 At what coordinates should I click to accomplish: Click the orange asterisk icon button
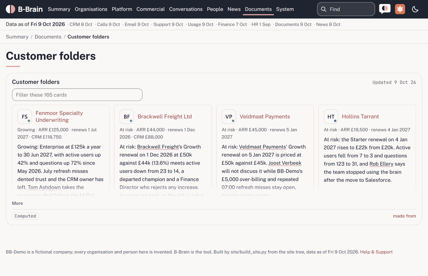click(x=400, y=9)
